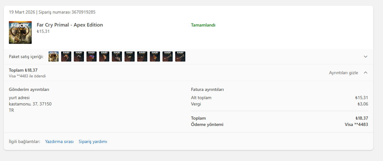Select the standing hunter figure bundle thumbnail
Screen dimensions: 383x161
117,57
